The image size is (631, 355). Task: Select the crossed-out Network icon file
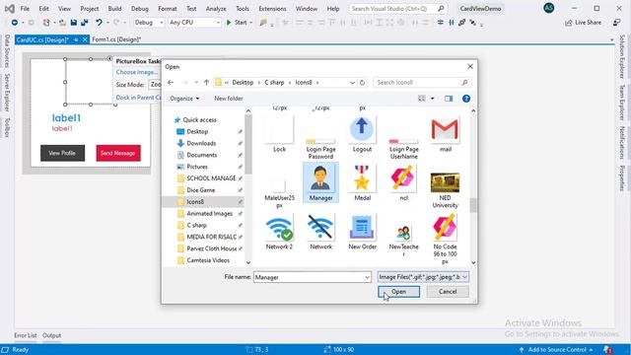(320, 232)
